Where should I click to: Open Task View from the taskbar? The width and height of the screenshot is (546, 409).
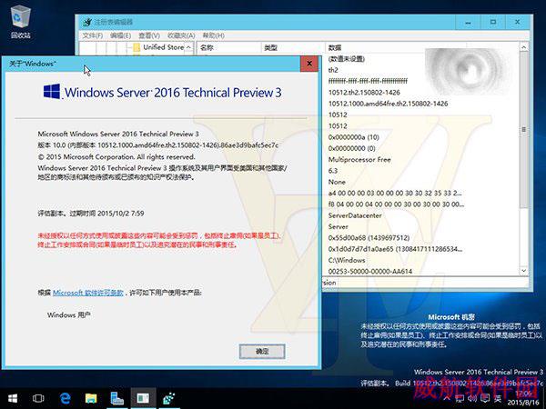[x=38, y=398]
